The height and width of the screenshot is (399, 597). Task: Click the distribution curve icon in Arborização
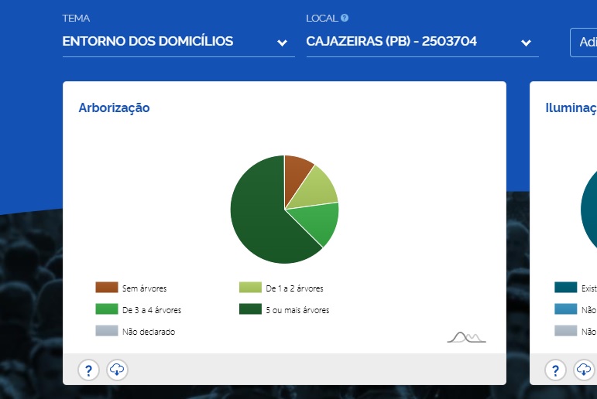466,336
